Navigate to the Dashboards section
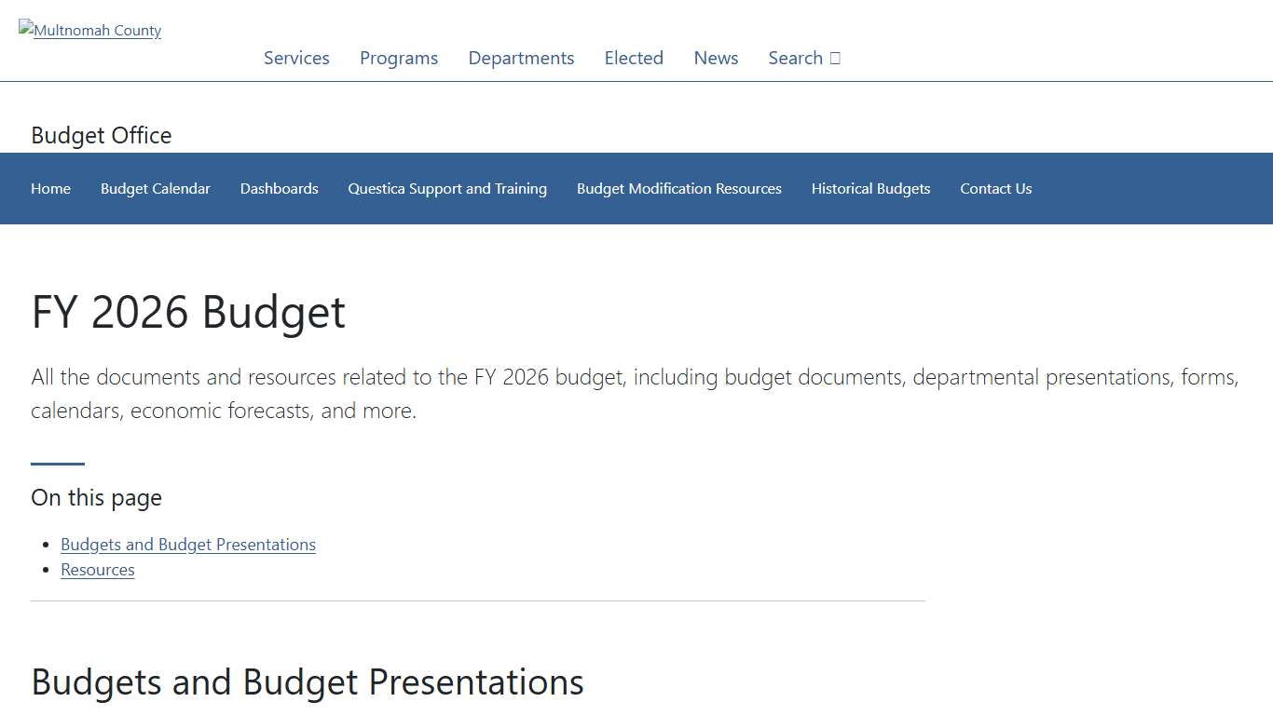 pyautogui.click(x=279, y=188)
